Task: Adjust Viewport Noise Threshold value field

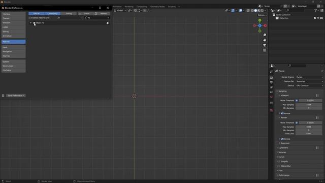Action: click(x=310, y=101)
